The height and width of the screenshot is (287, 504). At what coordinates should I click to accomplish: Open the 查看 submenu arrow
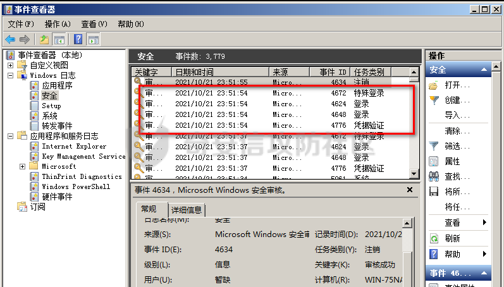click(484, 223)
